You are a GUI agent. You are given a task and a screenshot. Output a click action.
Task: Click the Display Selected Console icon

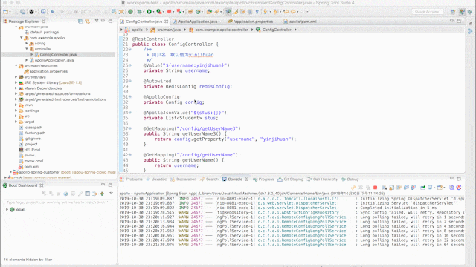pos(430,188)
